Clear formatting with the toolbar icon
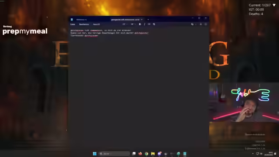The image size is (279, 157). pyautogui.click(x=154, y=24)
